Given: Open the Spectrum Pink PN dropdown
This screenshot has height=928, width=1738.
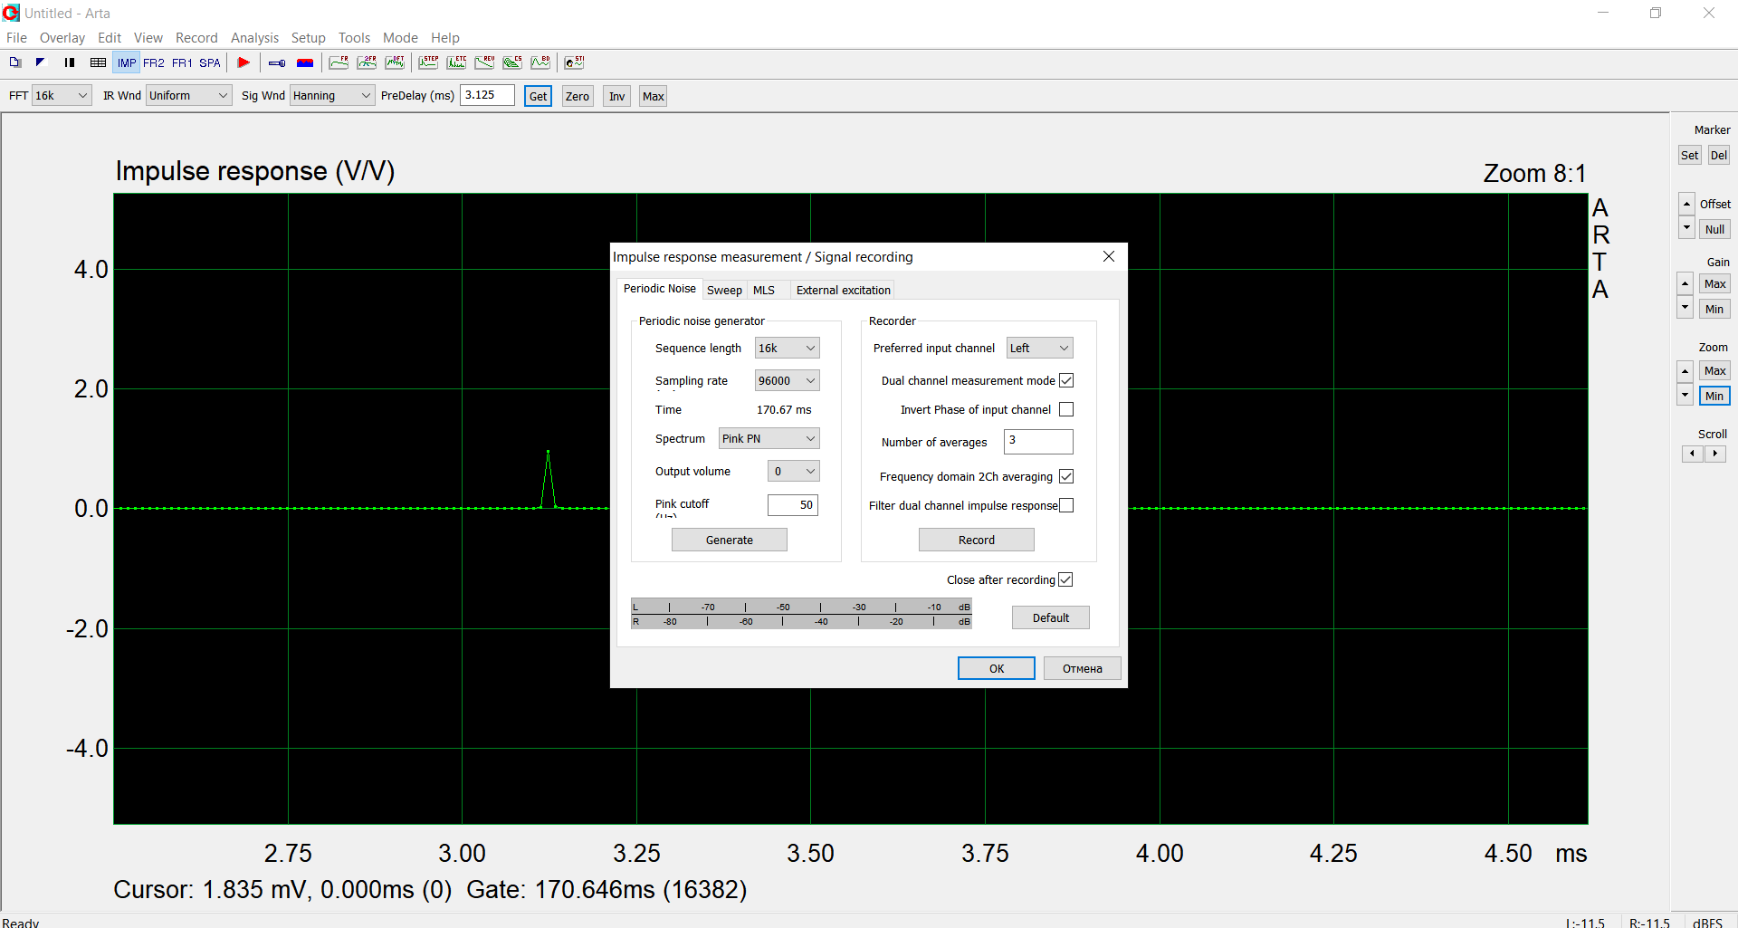Looking at the screenshot, I should [x=769, y=439].
